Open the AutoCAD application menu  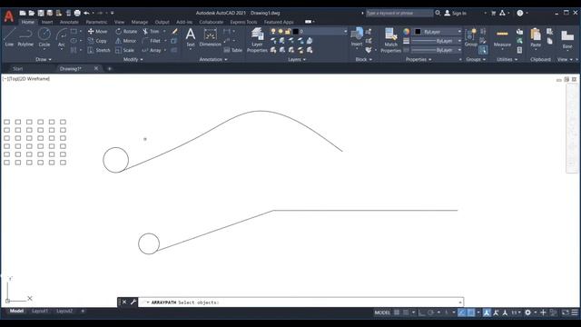[x=9, y=16]
